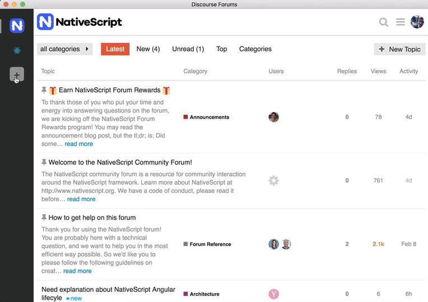
Task: Open the Announcements topic poster avatar
Action: pos(273,117)
